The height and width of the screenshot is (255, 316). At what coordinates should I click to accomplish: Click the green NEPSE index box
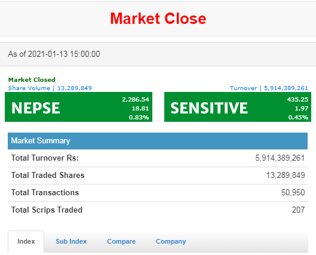click(x=78, y=107)
